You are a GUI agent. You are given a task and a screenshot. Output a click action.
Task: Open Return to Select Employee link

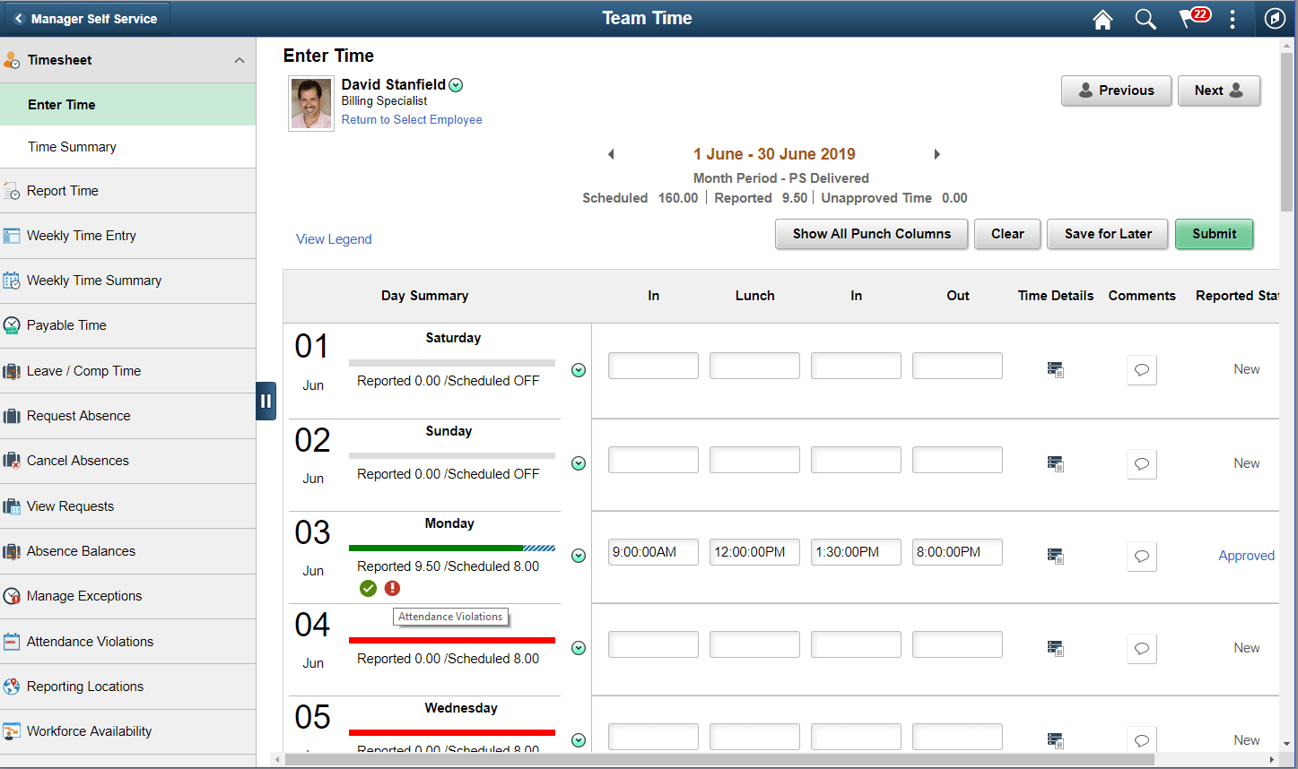[x=412, y=119]
